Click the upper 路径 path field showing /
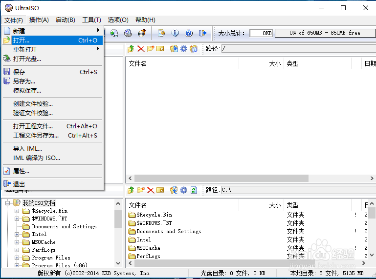 (x=299, y=49)
